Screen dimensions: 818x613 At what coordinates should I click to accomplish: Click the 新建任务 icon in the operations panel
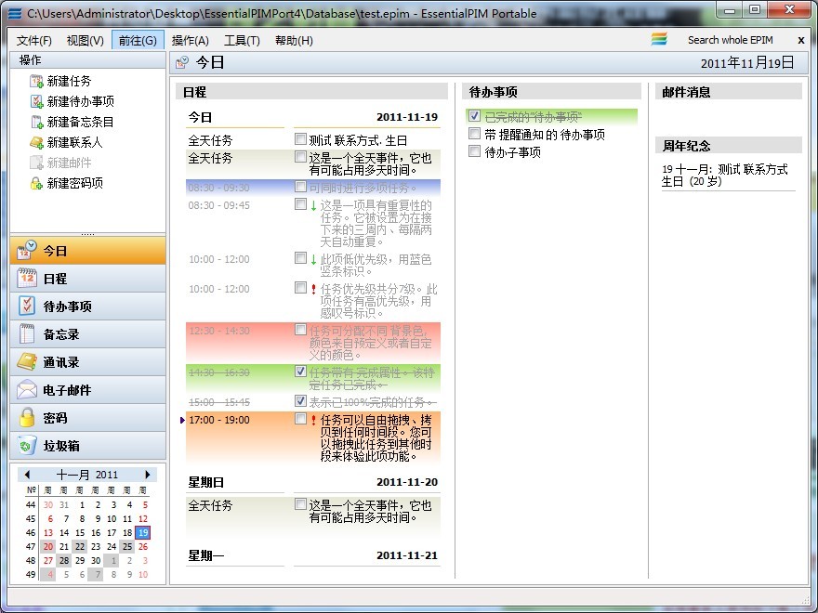click(36, 82)
